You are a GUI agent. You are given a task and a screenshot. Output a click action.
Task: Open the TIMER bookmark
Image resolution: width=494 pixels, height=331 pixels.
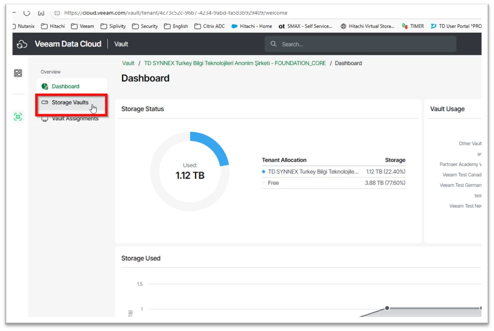413,26
